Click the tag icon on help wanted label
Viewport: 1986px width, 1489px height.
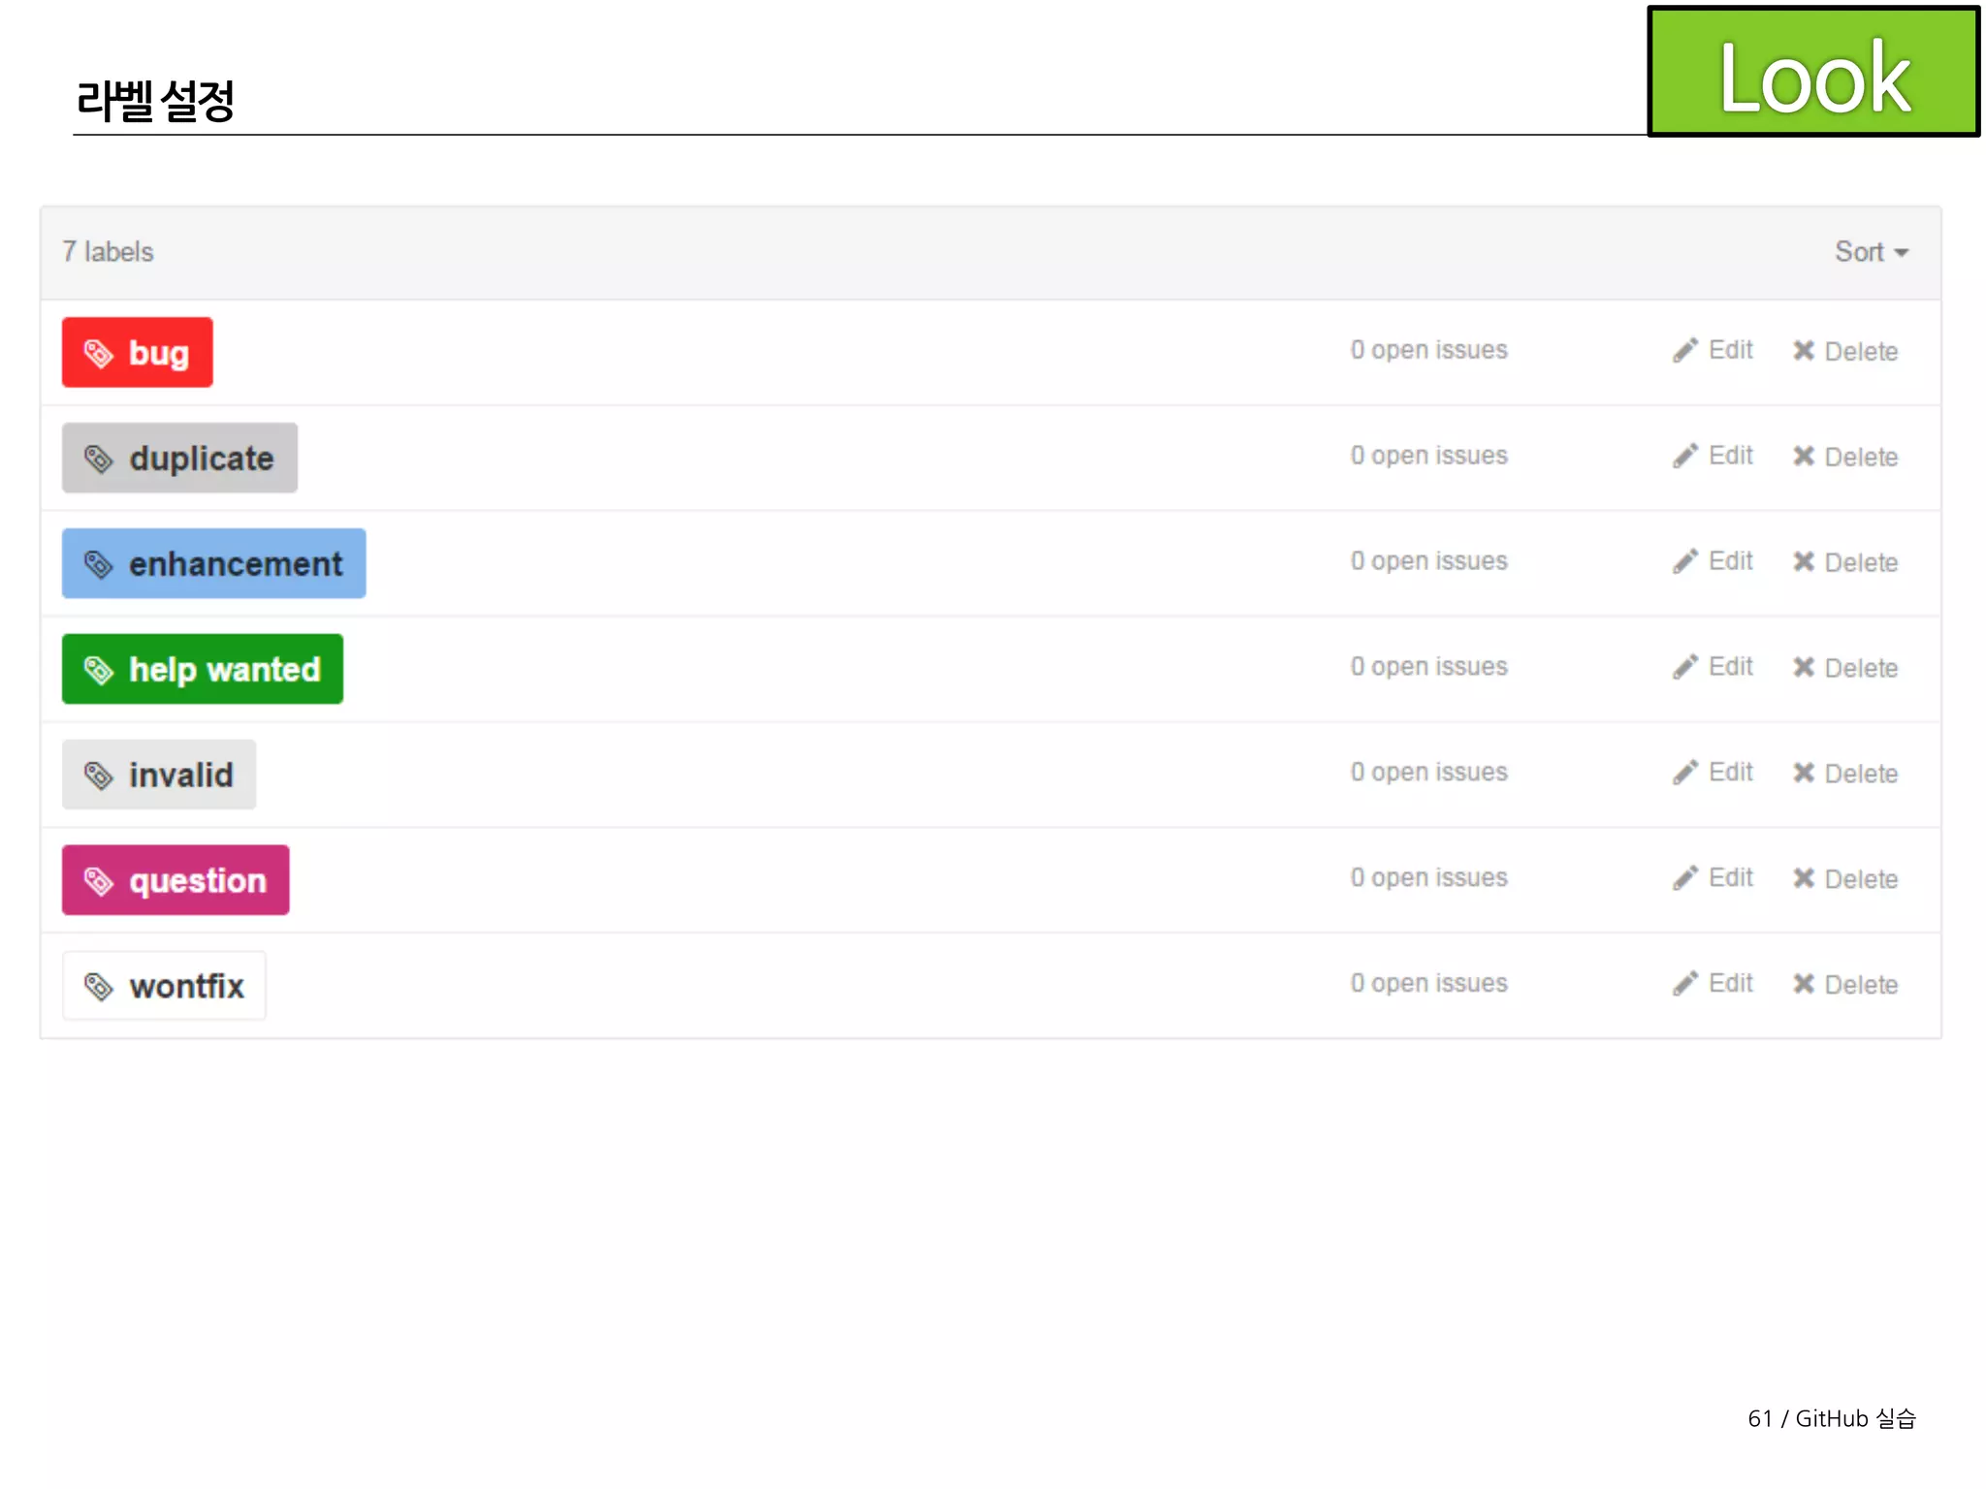click(x=99, y=670)
